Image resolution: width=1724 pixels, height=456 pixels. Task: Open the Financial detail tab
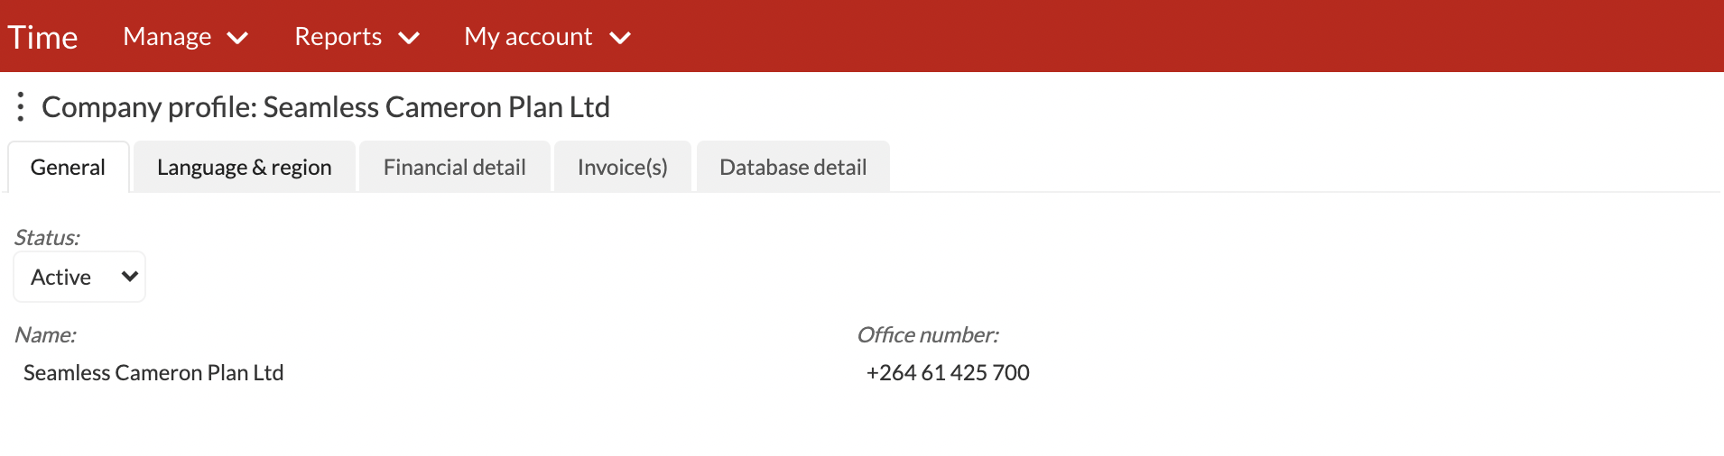455,167
